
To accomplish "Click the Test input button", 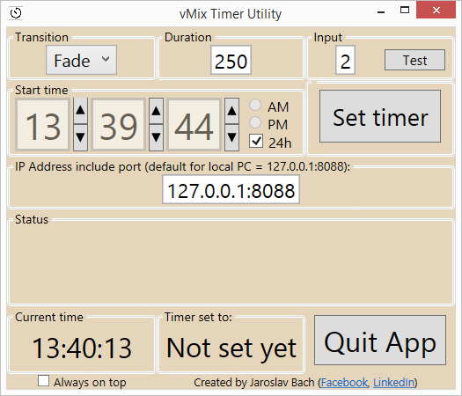I will (414, 60).
